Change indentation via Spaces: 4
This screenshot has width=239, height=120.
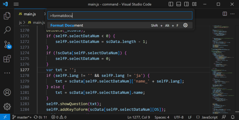coord(162,117)
